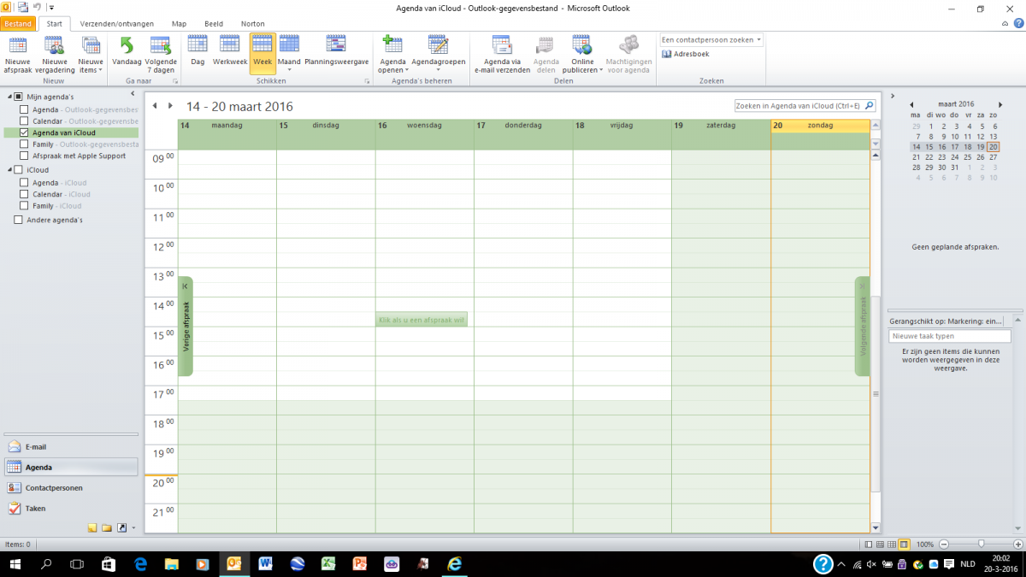Create a Nieuwe vergadering

tap(54, 53)
